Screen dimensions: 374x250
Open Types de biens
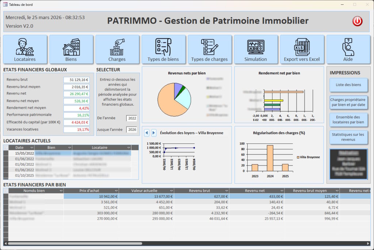pos(163,49)
